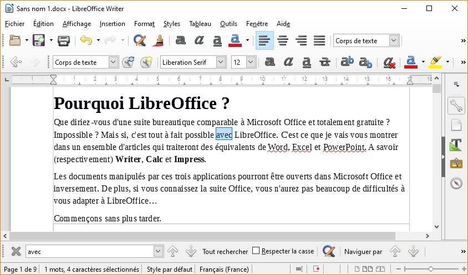Click document modified indicator in status bar
Image resolution: width=468 pixels, height=275 pixels.
point(317,269)
